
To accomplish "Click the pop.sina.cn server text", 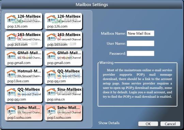I will coord(56,99).
